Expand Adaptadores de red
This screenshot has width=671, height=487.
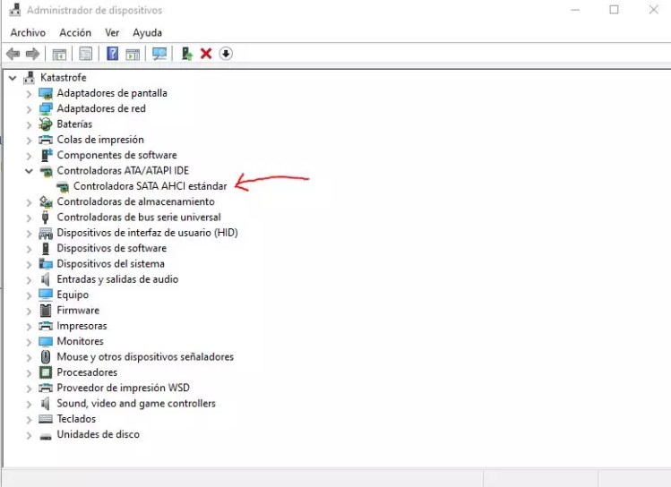click(29, 109)
